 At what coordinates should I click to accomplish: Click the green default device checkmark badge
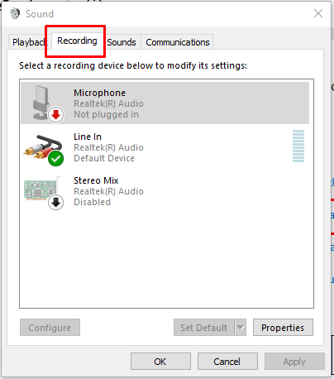(56, 159)
